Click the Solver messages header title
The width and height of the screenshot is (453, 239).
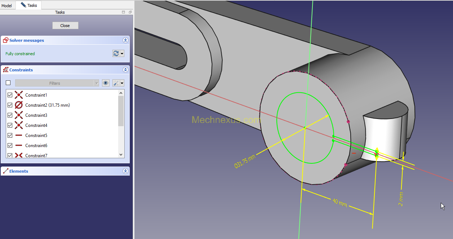pyautogui.click(x=27, y=40)
